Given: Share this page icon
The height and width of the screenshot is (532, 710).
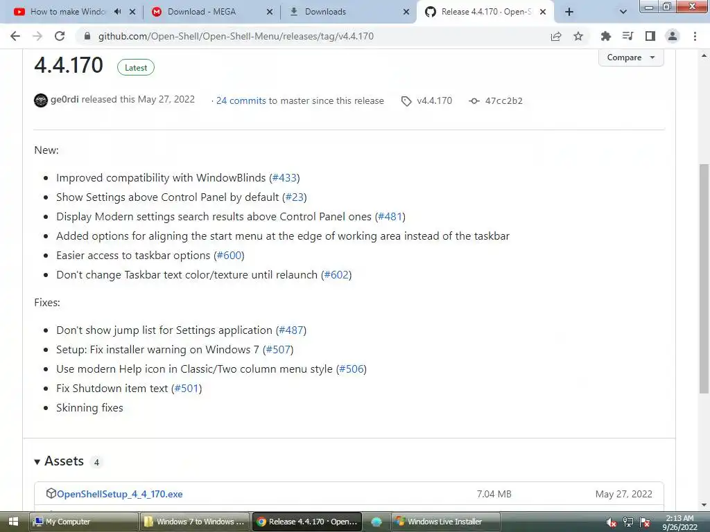Looking at the screenshot, I should point(556,36).
